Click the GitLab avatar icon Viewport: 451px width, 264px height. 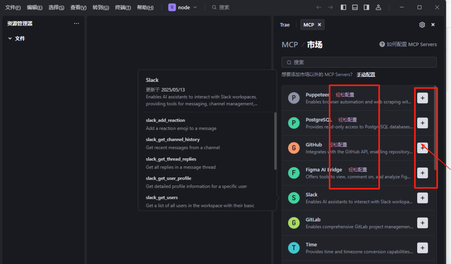(x=294, y=223)
